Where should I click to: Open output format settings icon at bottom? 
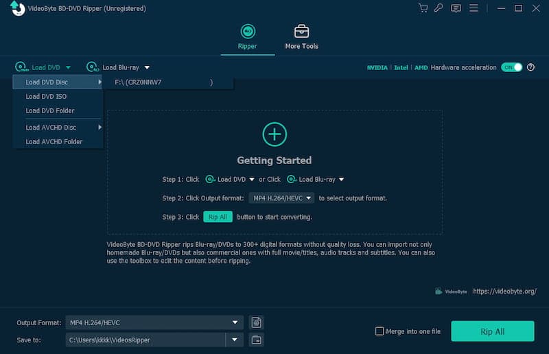point(256,322)
